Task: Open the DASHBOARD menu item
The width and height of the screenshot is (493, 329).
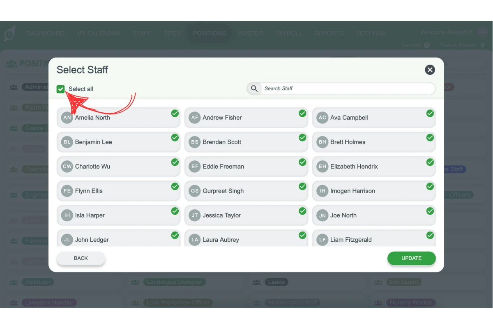Action: click(45, 33)
